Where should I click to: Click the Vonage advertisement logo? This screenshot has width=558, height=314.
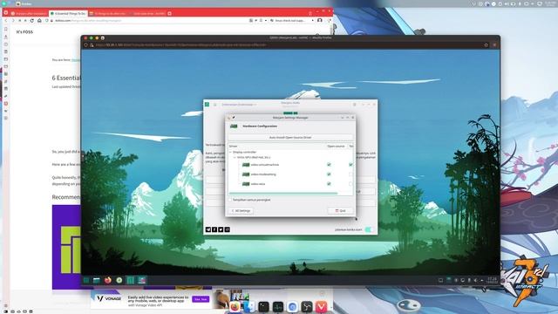click(x=109, y=298)
